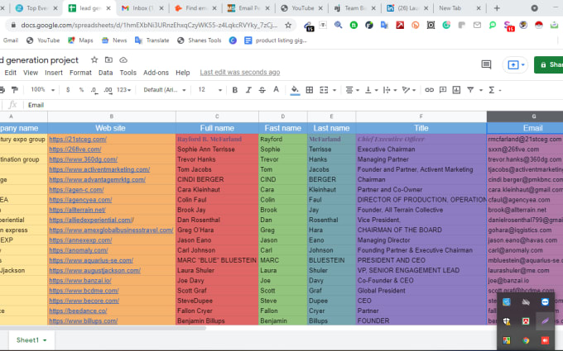Viewport: 563px width, 351px height.
Task: Open the Shanes Tools bookmark
Action: tap(200, 40)
